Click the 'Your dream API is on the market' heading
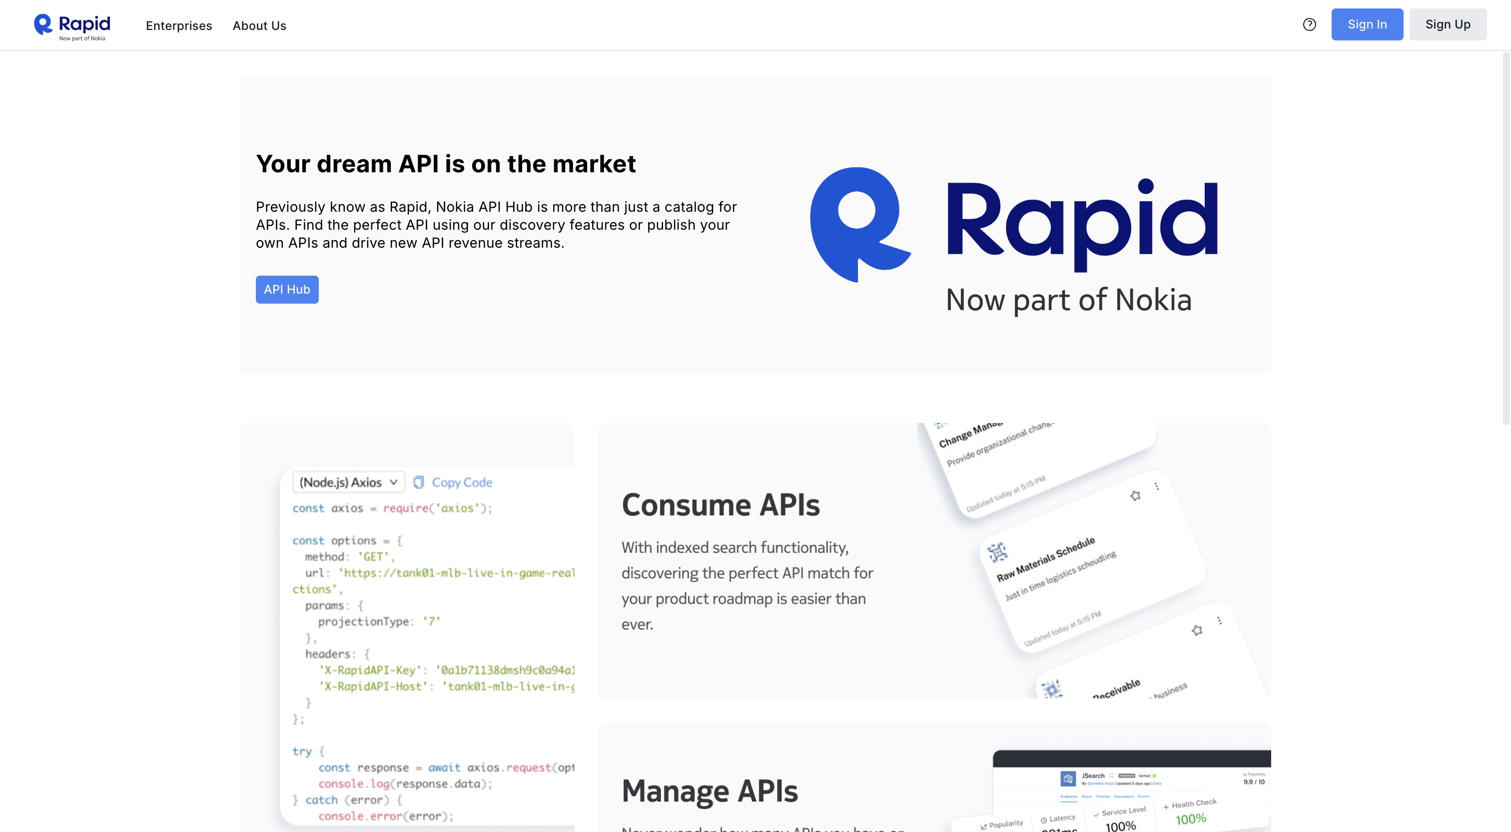This screenshot has height=832, width=1511. [446, 164]
